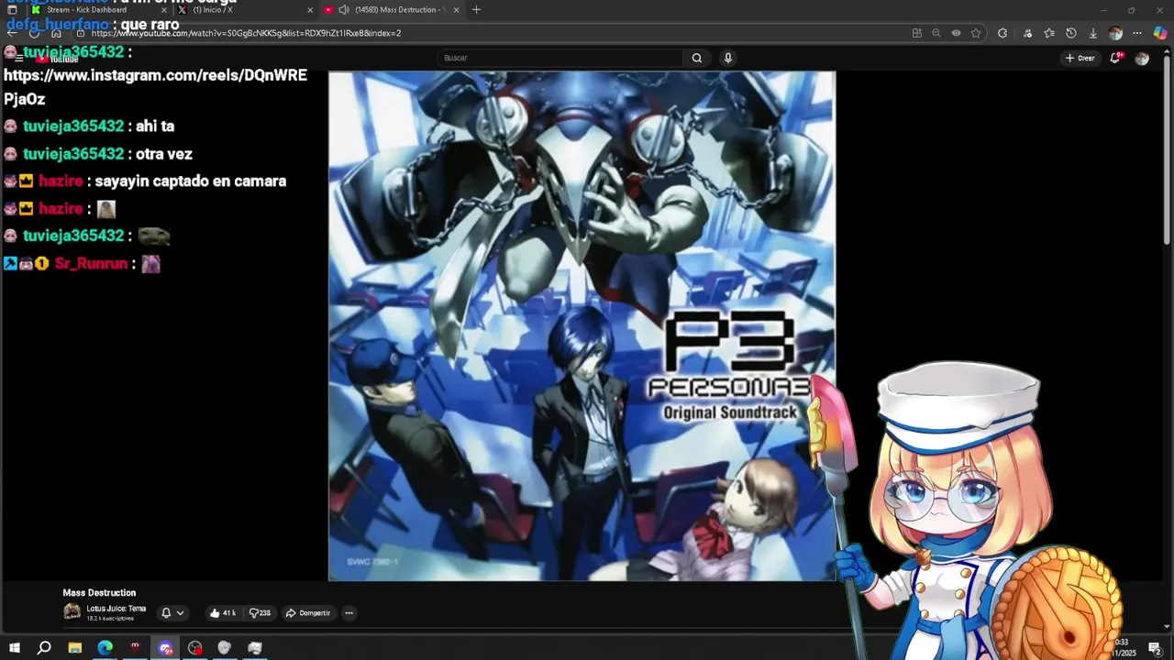Click the YouTube search magnifier button

coord(697,58)
